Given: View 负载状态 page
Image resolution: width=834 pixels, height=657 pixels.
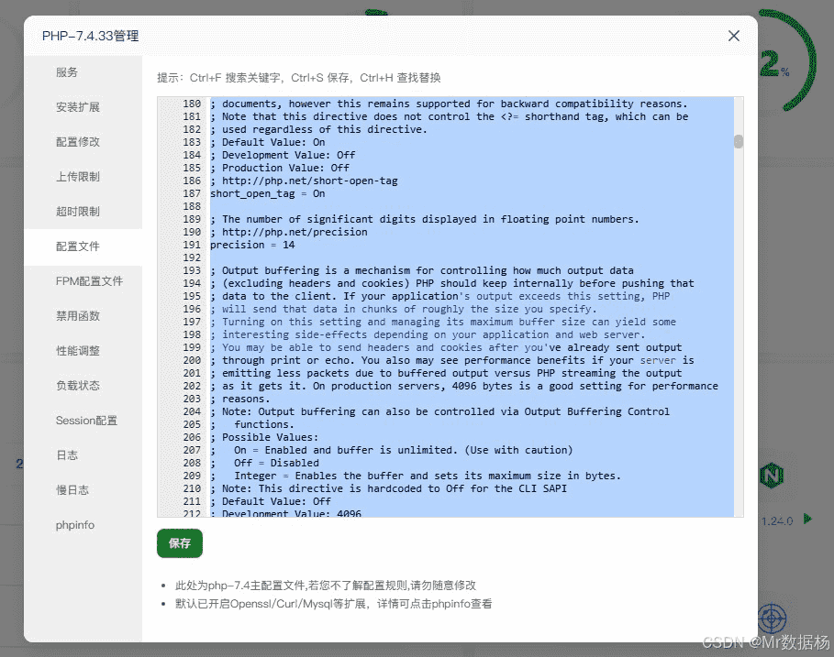Looking at the screenshot, I should click(x=78, y=386).
